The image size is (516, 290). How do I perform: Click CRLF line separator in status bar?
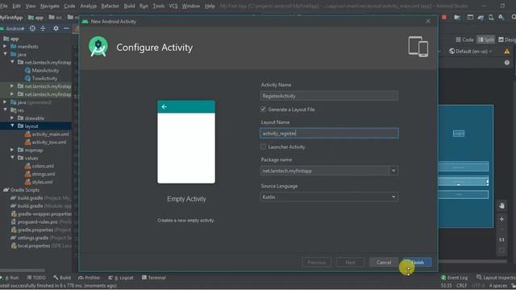coord(462,285)
